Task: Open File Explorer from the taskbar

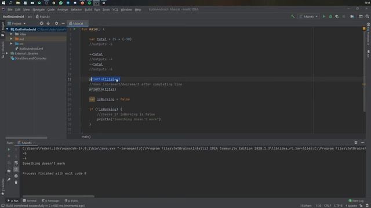Action: coord(18,3)
